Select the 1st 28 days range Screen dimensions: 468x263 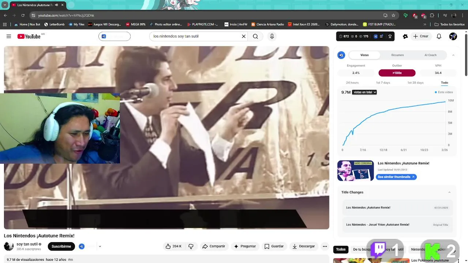pyautogui.click(x=415, y=83)
